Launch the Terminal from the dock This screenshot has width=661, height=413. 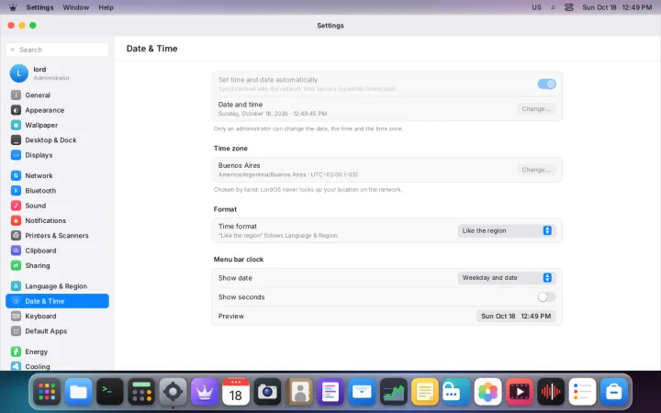pyautogui.click(x=110, y=392)
